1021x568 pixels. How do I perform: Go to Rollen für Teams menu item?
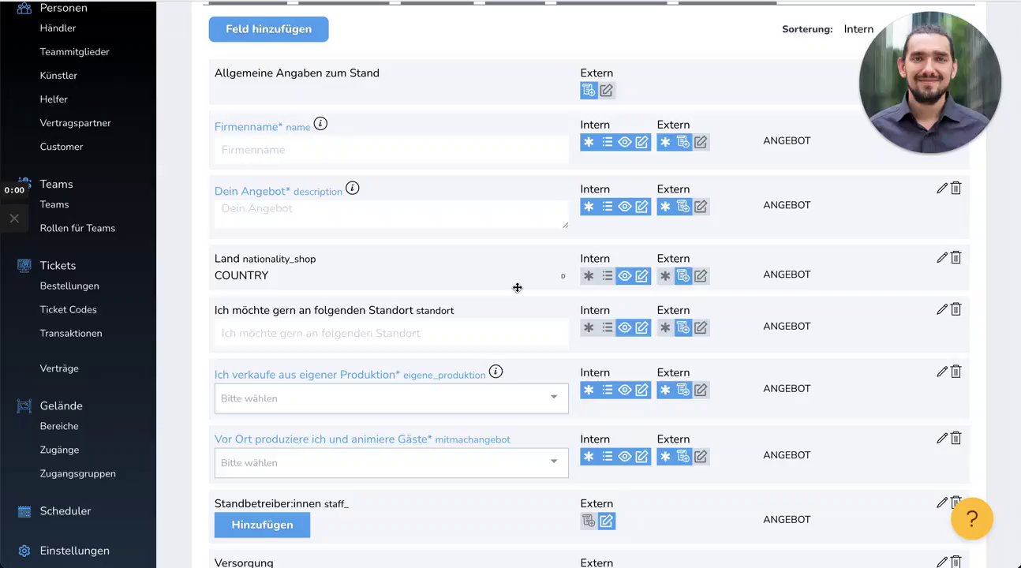point(77,228)
